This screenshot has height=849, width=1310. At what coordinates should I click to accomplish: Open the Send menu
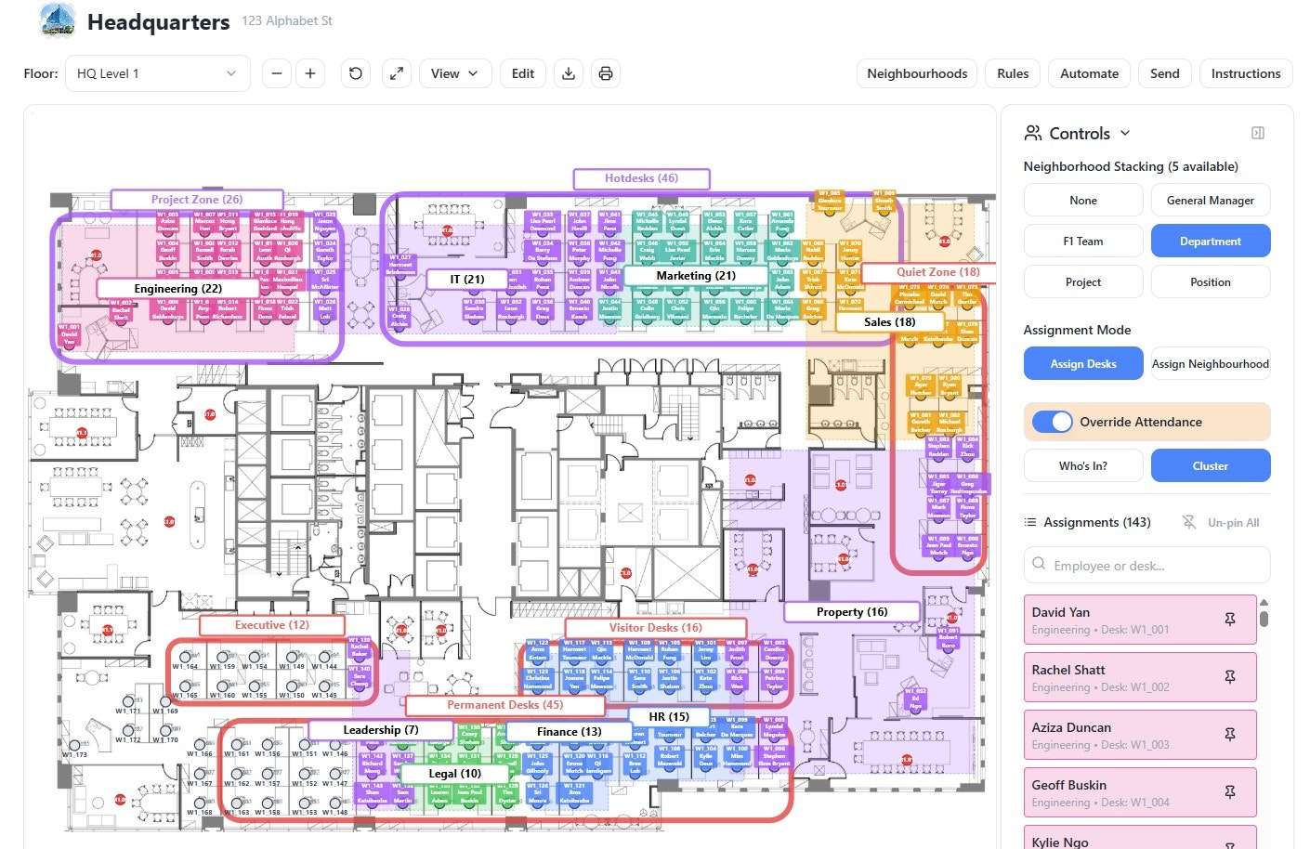click(x=1164, y=73)
